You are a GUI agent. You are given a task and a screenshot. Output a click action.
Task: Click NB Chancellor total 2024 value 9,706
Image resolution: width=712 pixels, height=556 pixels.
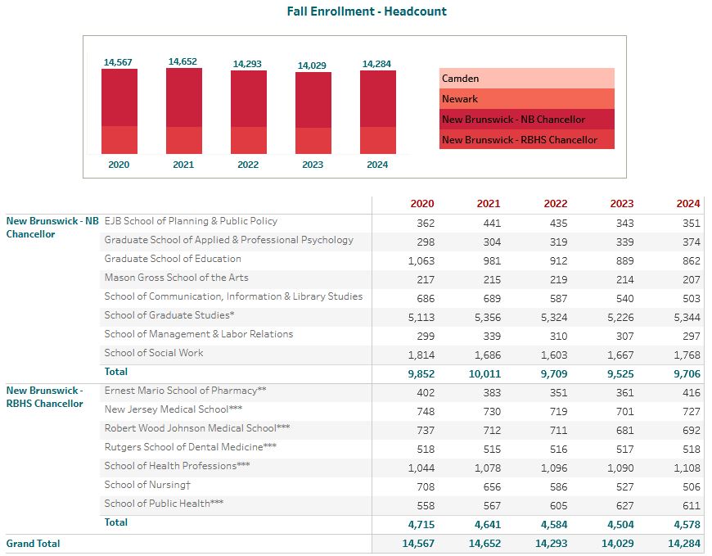[687, 374]
